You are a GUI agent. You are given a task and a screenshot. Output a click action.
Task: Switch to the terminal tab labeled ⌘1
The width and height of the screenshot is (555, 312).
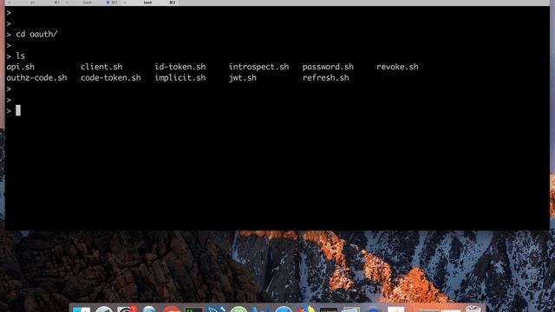tap(34, 3)
